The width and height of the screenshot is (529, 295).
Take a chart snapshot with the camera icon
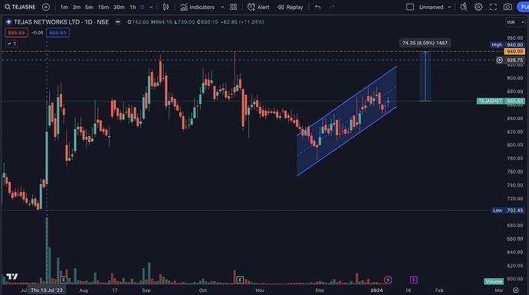[x=508, y=7]
